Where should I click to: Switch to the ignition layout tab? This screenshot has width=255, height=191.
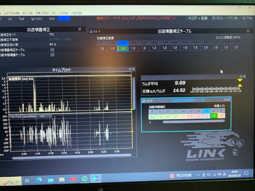point(37,19)
